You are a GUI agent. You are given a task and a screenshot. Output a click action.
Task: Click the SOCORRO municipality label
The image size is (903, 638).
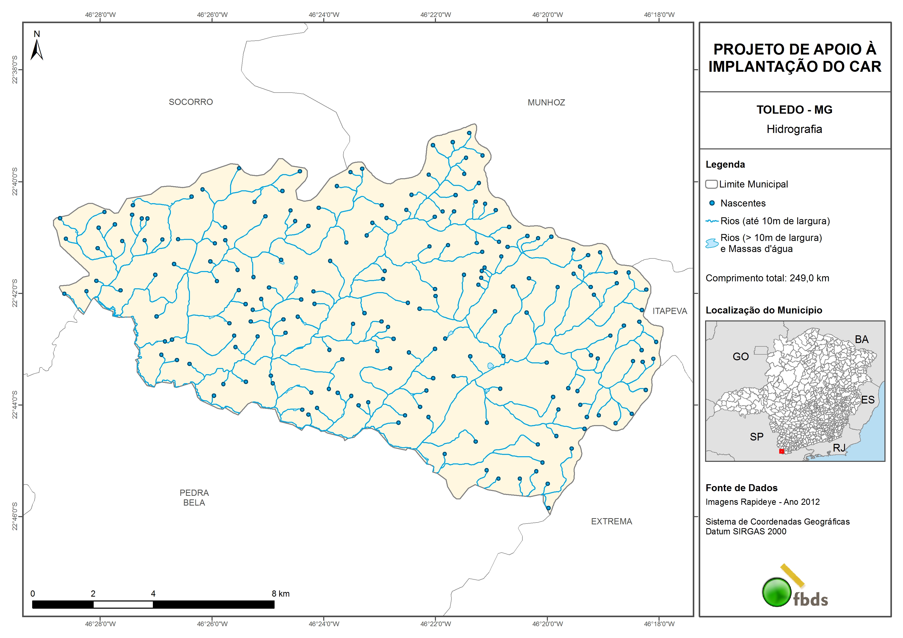coord(191,102)
